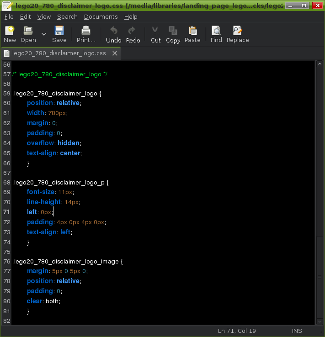The height and width of the screenshot is (337, 325).
Task: Open the Edit menu
Action: click(25, 16)
